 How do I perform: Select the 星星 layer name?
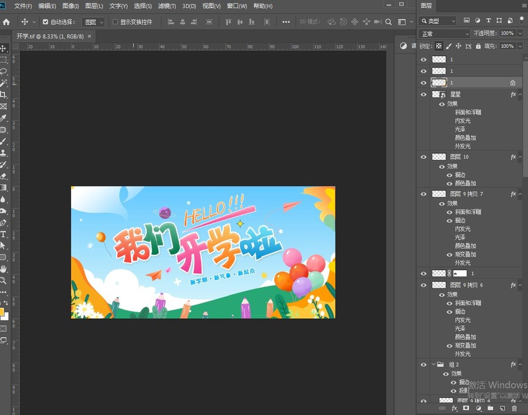coord(455,94)
